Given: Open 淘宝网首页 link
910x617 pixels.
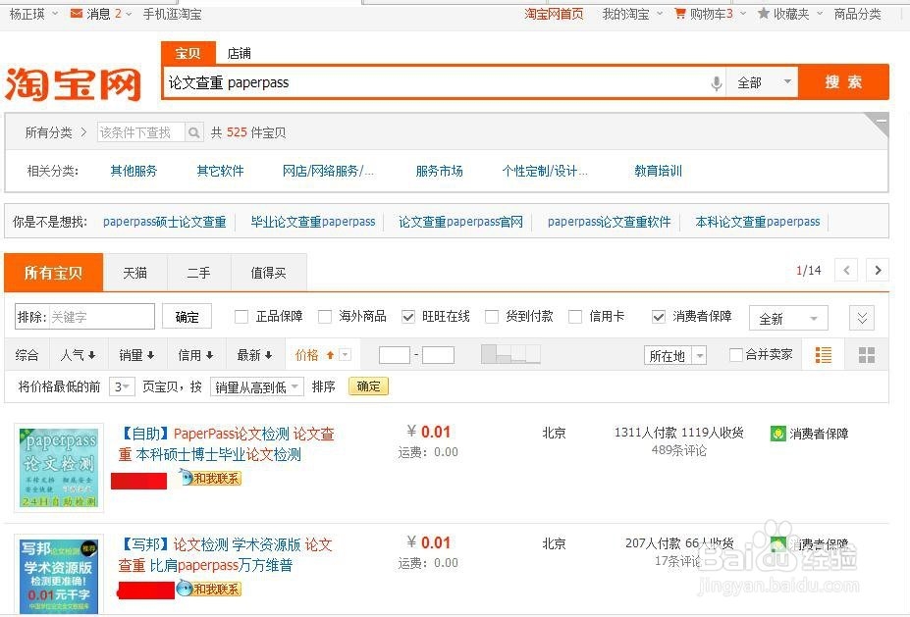Looking at the screenshot, I should 554,14.
